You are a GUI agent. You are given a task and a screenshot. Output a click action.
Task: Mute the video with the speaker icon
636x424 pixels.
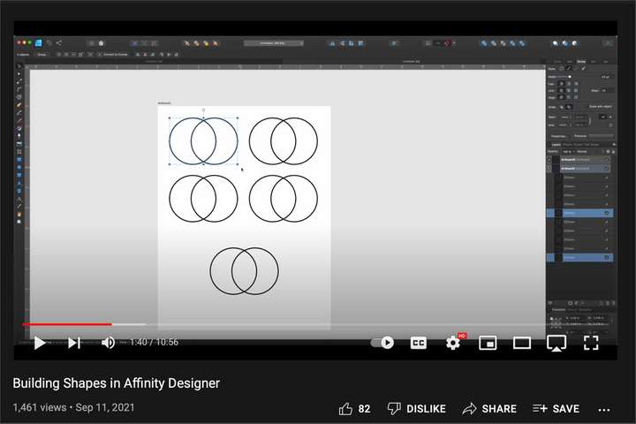coord(108,343)
